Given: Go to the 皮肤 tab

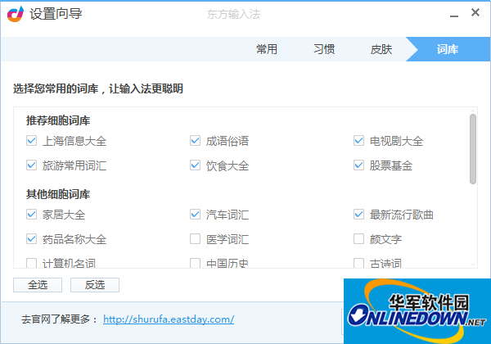Looking at the screenshot, I should 381,49.
